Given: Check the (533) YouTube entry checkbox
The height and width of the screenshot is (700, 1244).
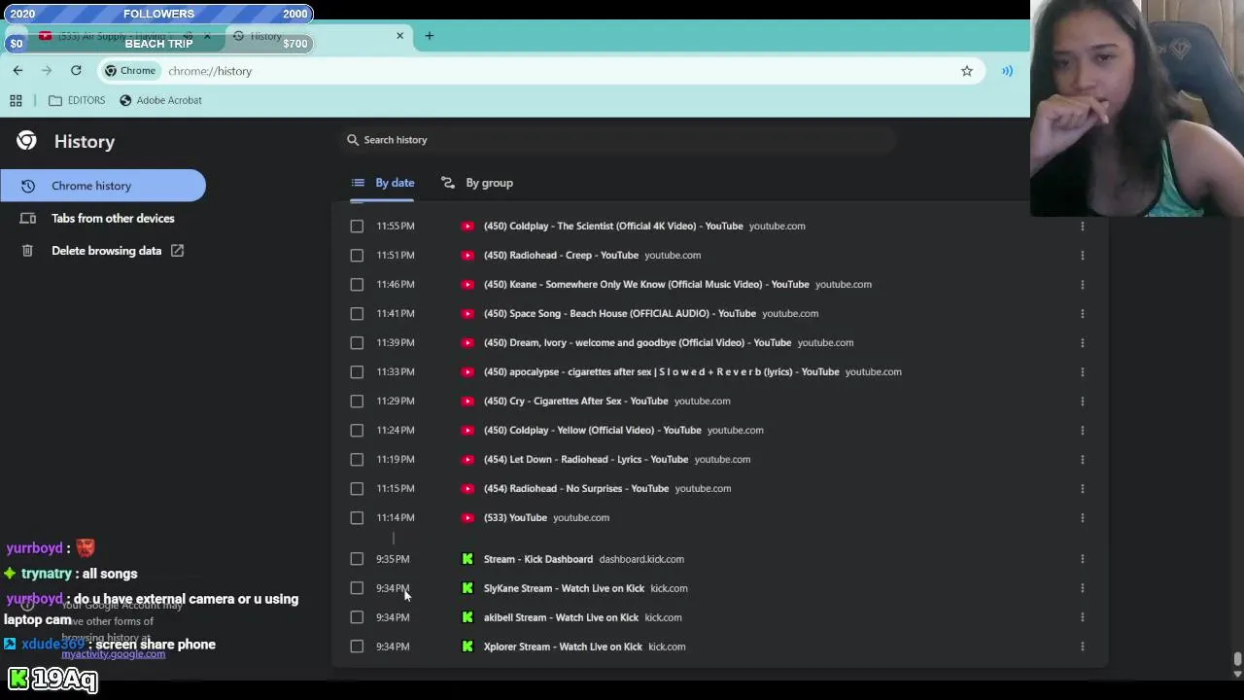Looking at the screenshot, I should click(x=357, y=517).
